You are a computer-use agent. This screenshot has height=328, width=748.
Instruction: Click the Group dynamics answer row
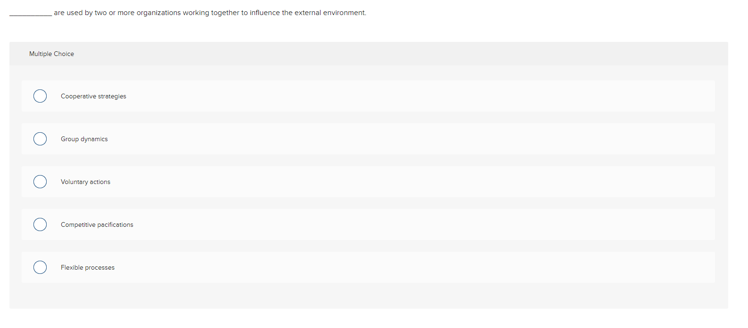coord(330,139)
